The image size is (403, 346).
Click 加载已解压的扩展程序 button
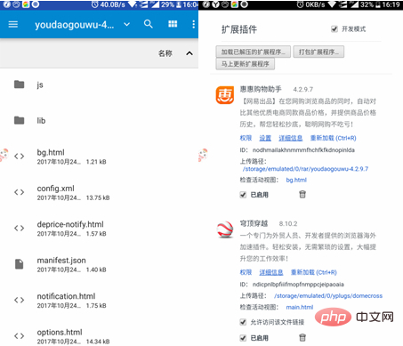pos(254,52)
